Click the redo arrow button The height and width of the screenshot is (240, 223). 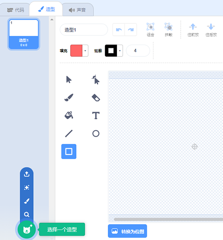click(131, 29)
